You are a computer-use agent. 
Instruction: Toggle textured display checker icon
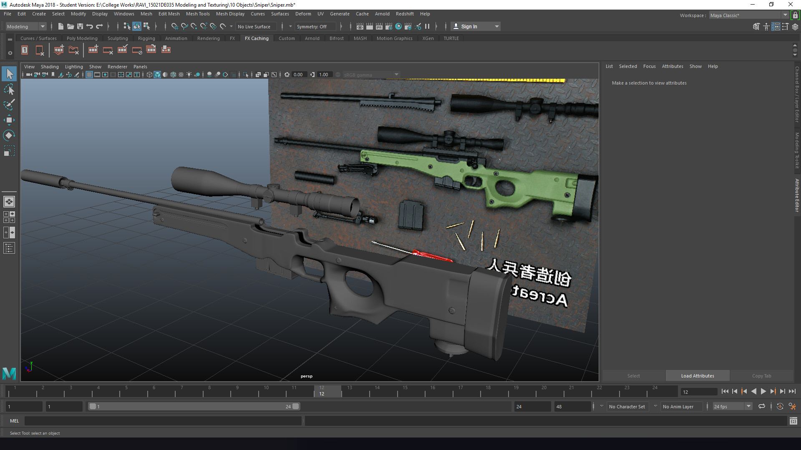point(181,75)
